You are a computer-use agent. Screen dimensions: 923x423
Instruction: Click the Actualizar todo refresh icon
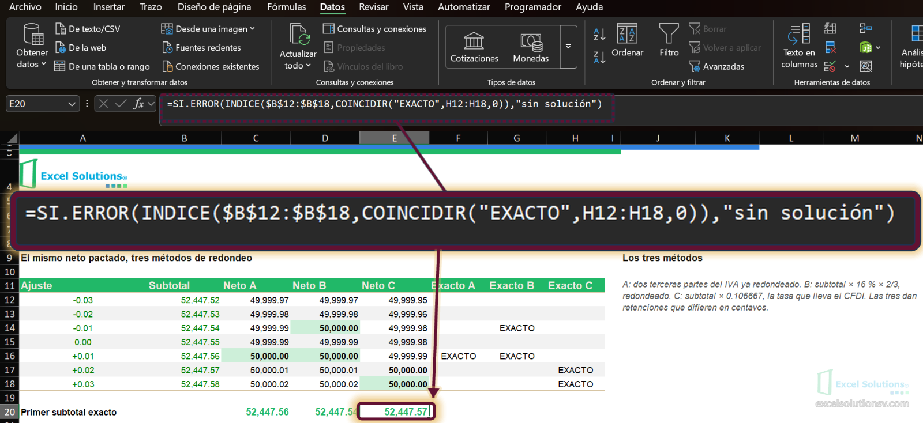(x=299, y=35)
